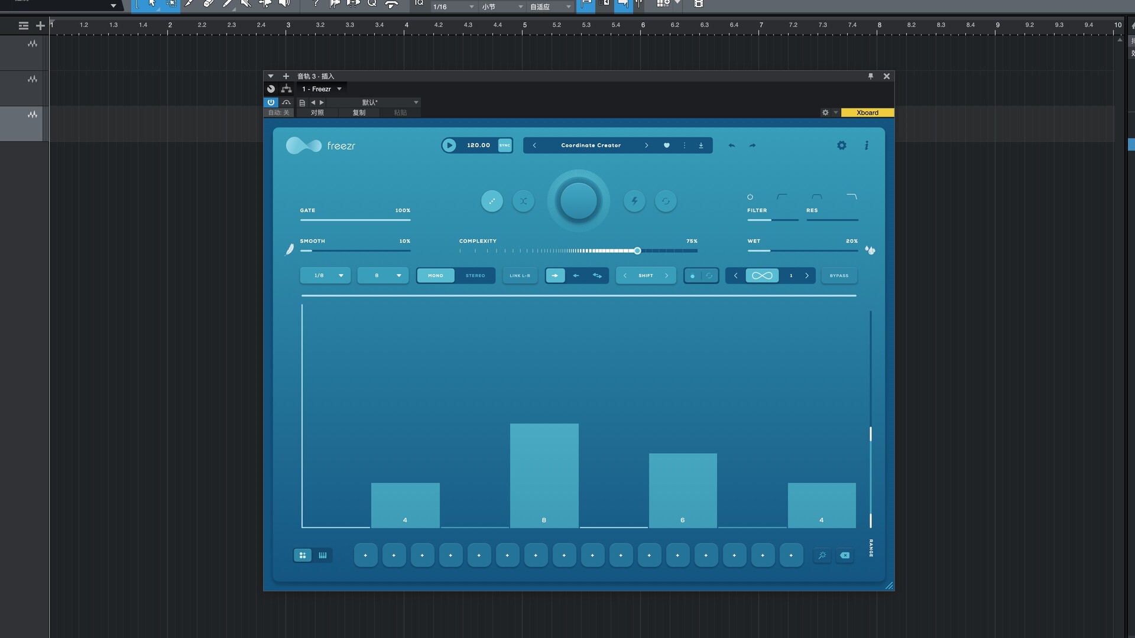Image resolution: width=1135 pixels, height=638 pixels.
Task: Open the 默认* preset dropdown
Action: click(374, 102)
